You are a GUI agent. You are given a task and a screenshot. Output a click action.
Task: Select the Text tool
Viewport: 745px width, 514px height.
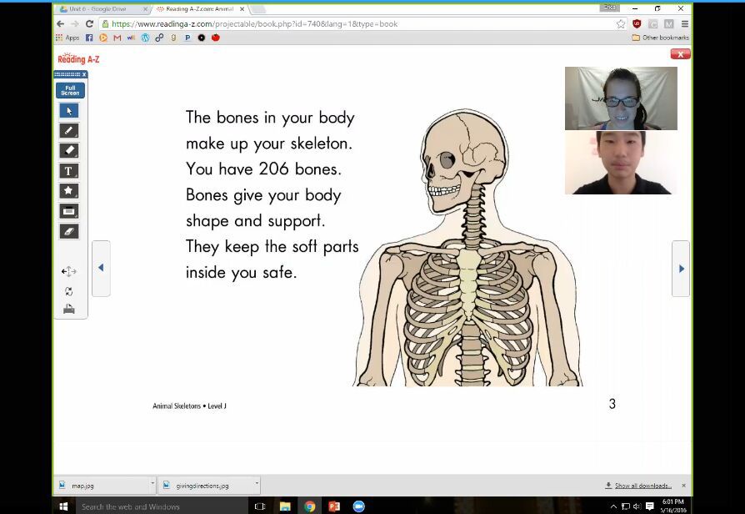69,171
